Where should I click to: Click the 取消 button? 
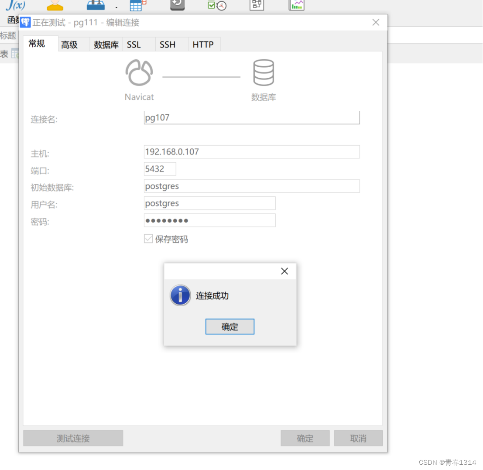[358, 438]
